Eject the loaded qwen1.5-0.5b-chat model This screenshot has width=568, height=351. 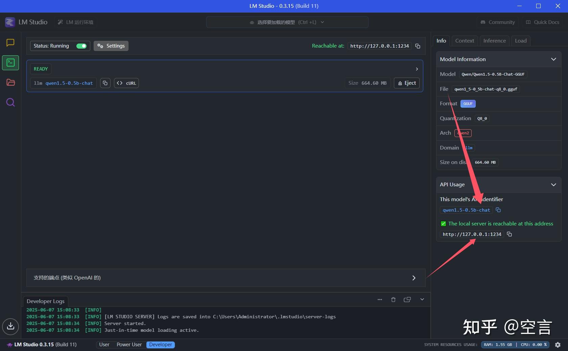[x=406, y=83]
